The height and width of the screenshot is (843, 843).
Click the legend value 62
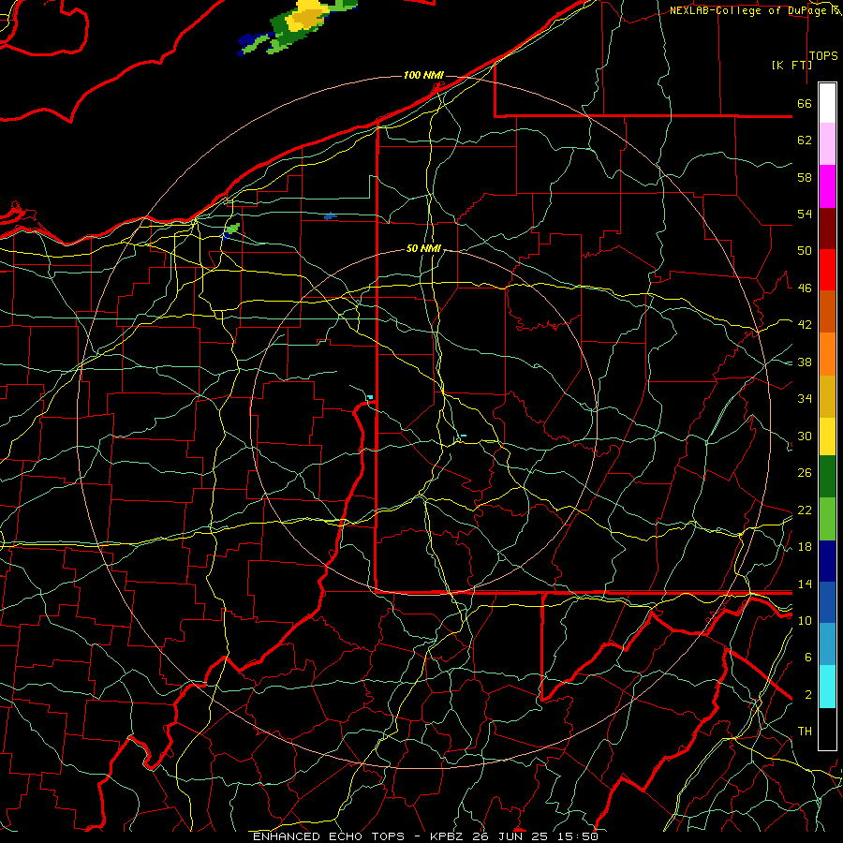tap(805, 140)
